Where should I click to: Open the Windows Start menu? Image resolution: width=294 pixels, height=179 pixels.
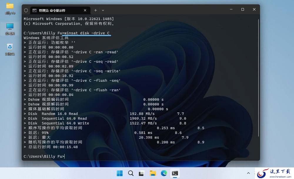pos(120,173)
